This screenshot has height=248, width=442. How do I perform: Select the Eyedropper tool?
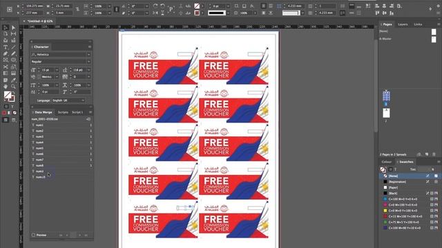[13, 80]
